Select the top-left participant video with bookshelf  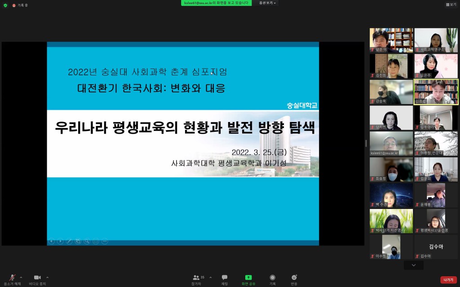(391, 40)
